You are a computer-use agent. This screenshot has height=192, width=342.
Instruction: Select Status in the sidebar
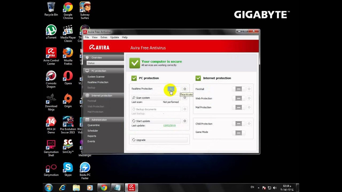pos(105,63)
